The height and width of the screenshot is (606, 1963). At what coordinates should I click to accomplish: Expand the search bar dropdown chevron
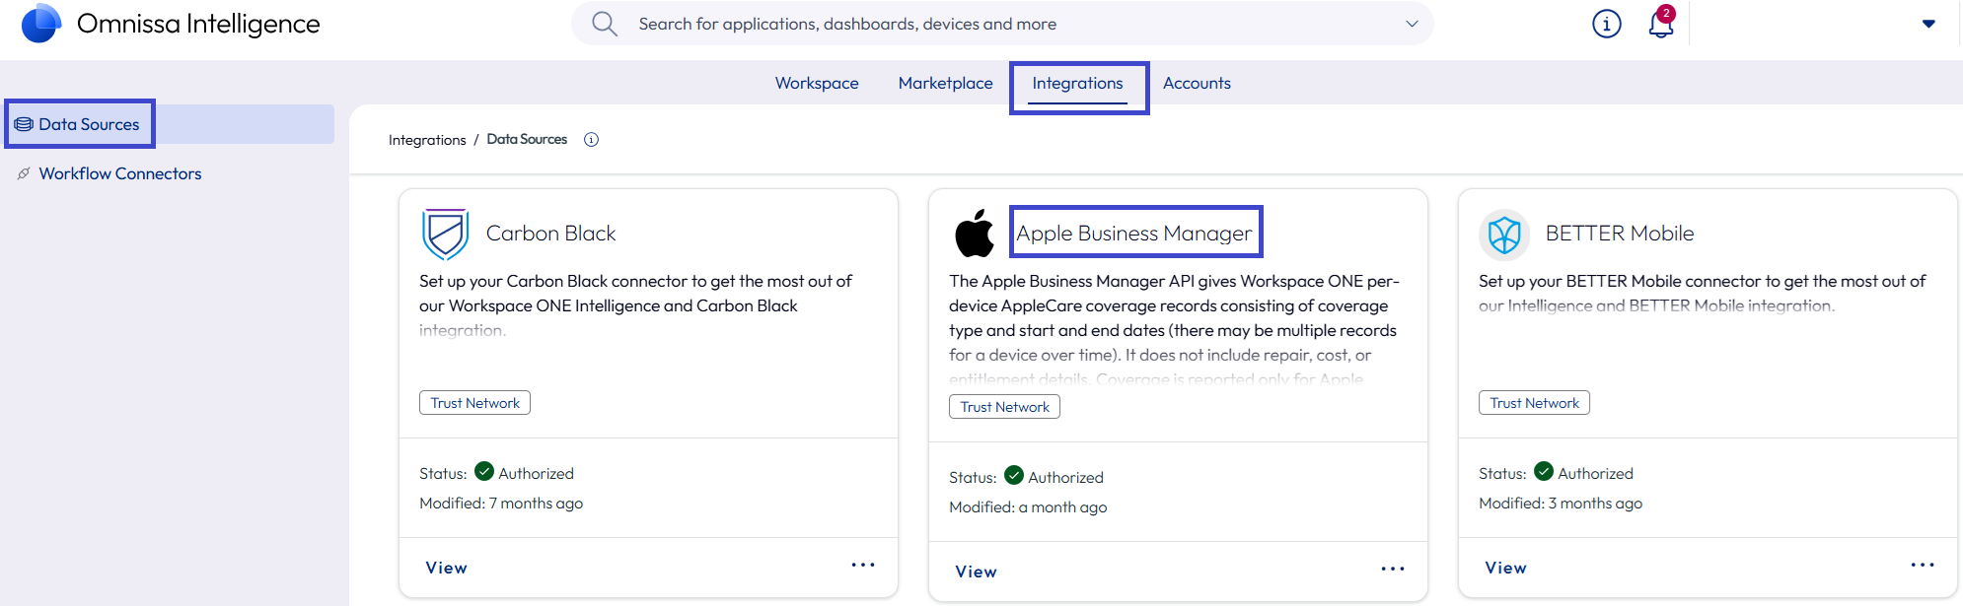click(1412, 24)
